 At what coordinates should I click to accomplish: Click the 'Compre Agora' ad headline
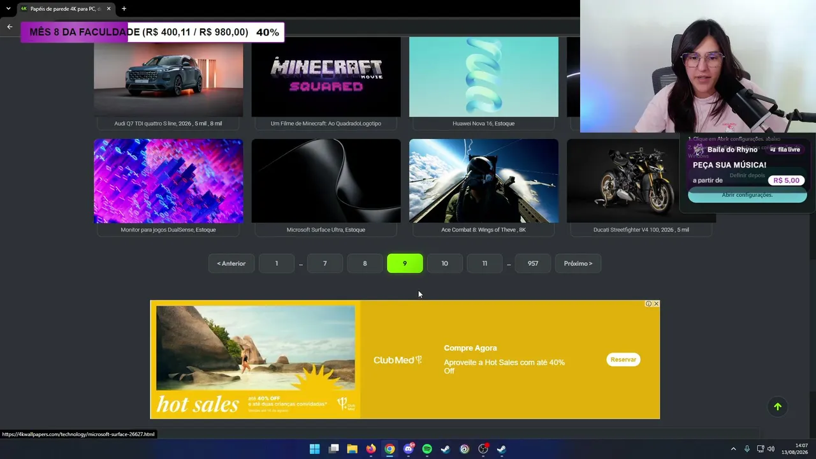click(470, 348)
